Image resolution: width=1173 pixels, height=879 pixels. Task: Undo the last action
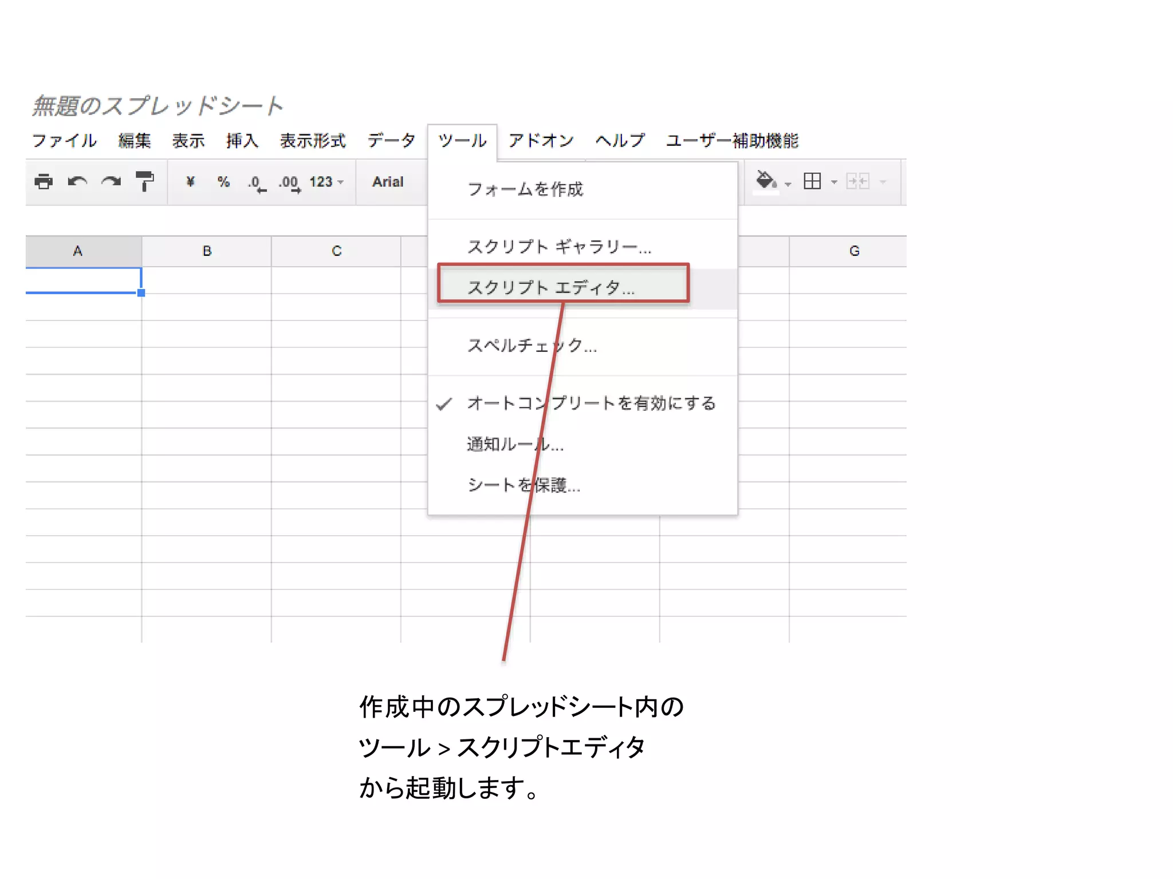click(x=77, y=182)
